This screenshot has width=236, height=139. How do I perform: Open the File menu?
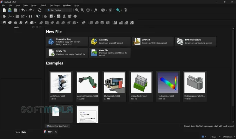coord(4,5)
